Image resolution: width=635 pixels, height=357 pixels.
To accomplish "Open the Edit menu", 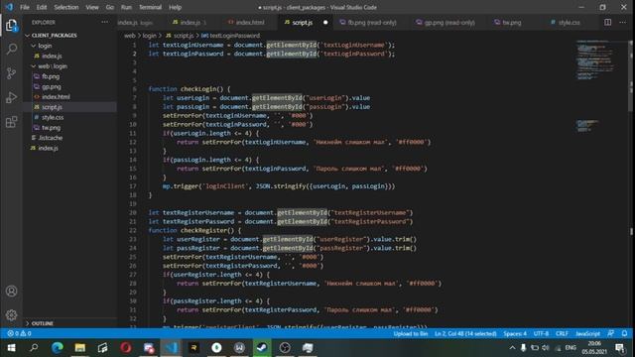I will tap(42, 7).
